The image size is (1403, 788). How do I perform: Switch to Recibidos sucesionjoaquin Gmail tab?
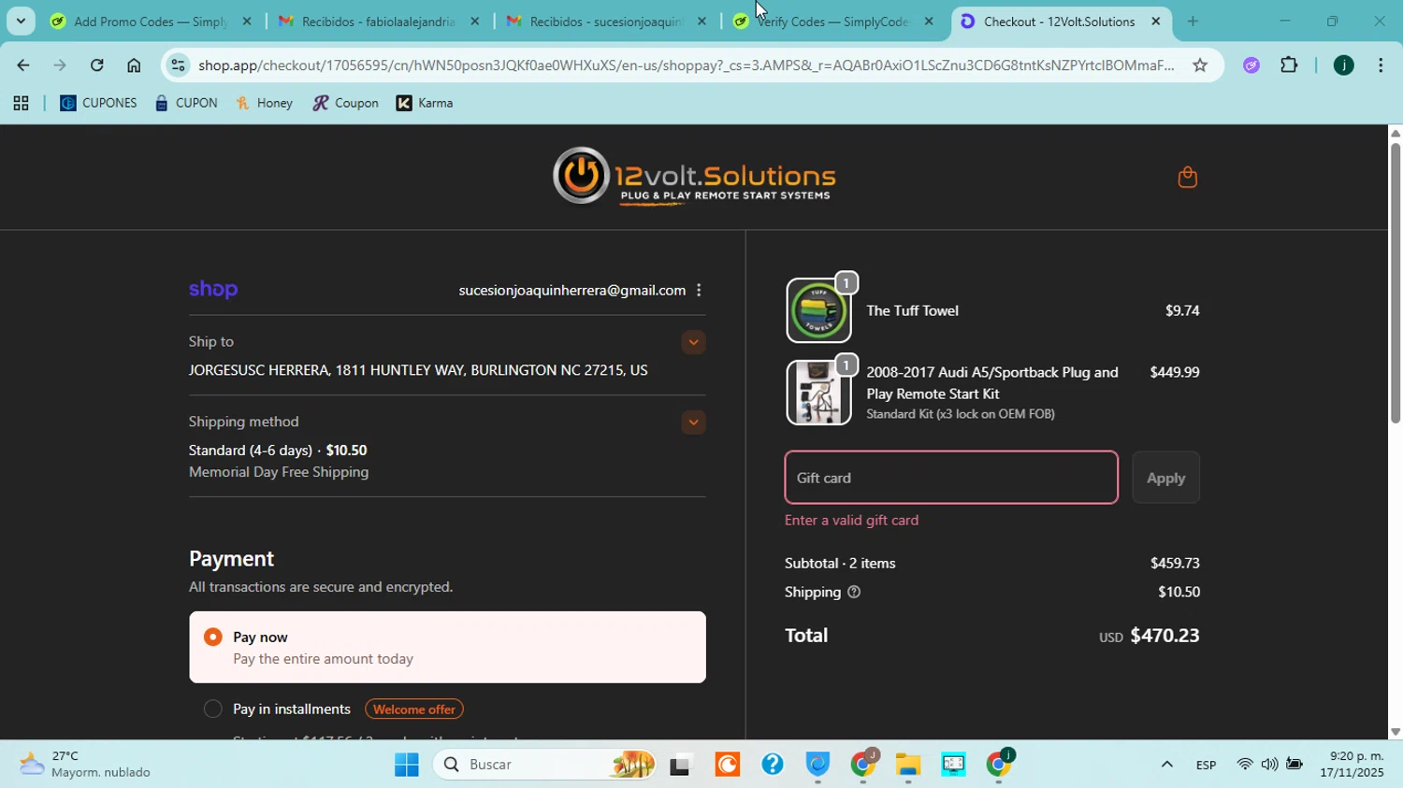tap(607, 21)
